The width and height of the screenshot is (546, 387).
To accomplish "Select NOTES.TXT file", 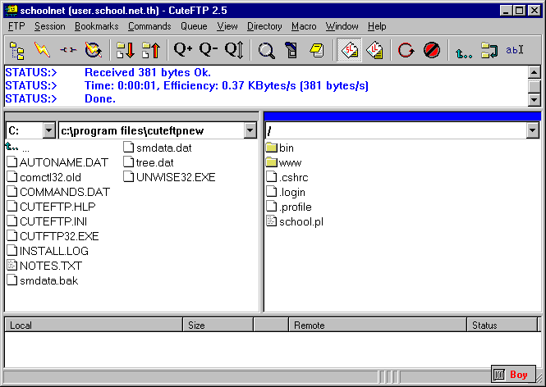I will [x=44, y=266].
